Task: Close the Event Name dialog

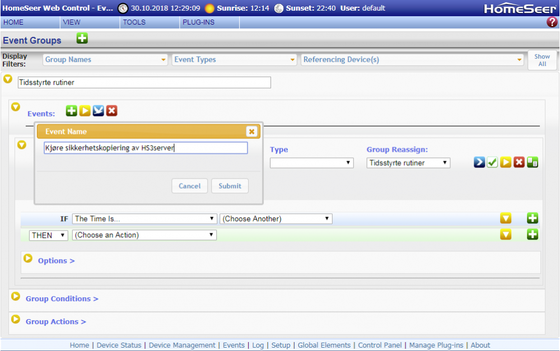Action: (x=251, y=132)
